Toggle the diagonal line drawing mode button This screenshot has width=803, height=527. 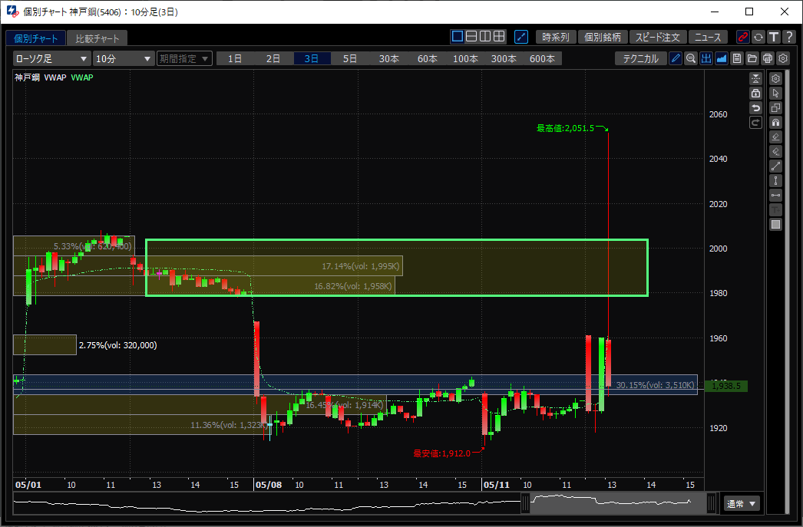[520, 37]
